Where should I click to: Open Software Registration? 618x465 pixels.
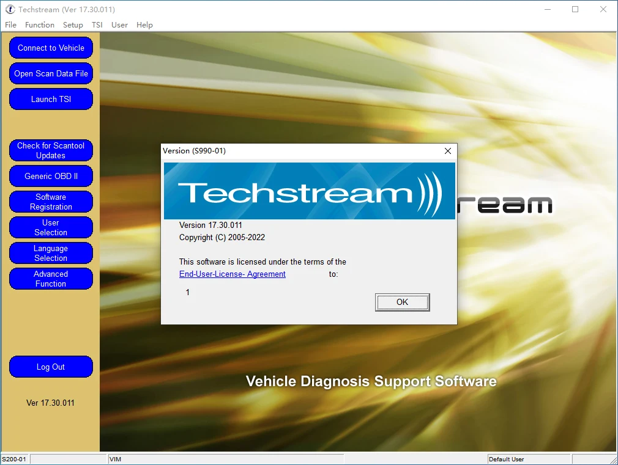point(51,202)
